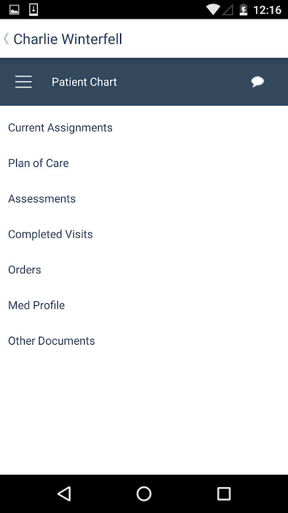Tap the Charlie Winterfell patient name header
The image size is (288, 513).
pos(67,39)
